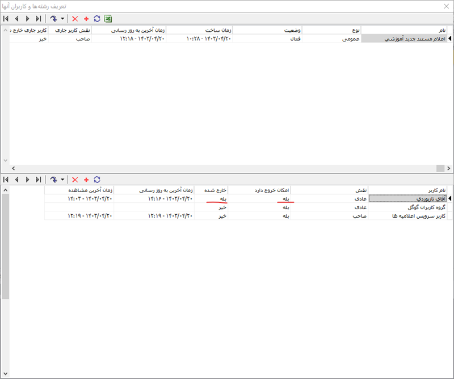Refresh the bottom users grid
Viewport: 454px width, 379px height.
(97, 179)
